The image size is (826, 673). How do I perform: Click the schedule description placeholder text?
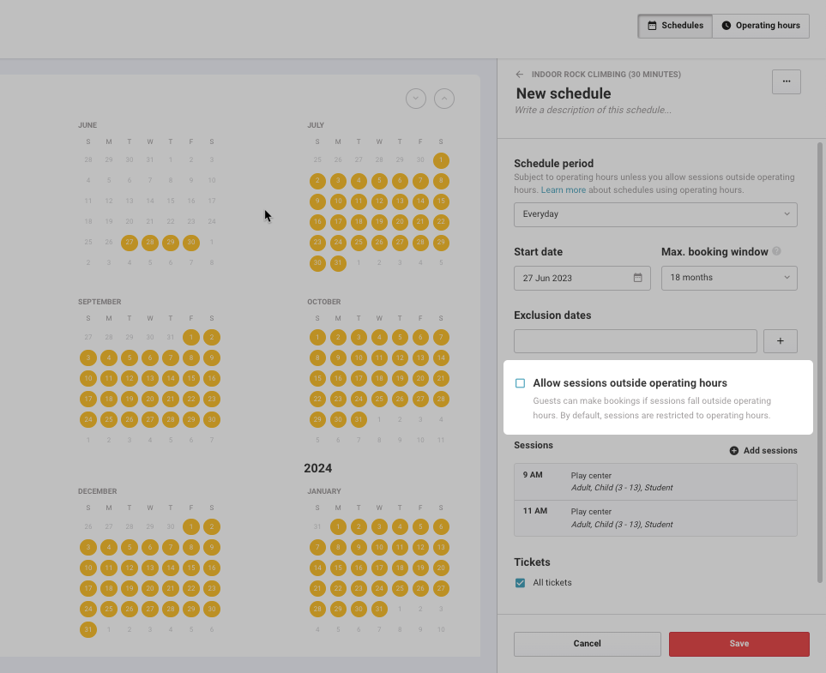coord(593,110)
